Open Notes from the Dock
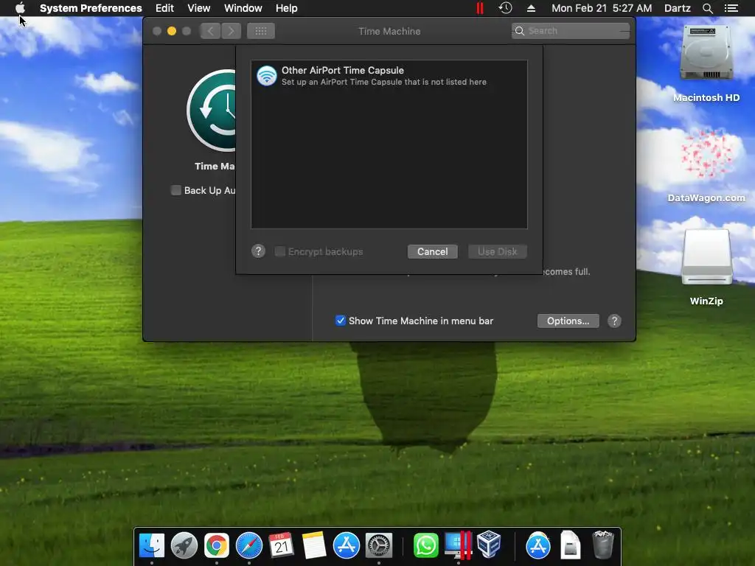The width and height of the screenshot is (755, 566). pyautogui.click(x=314, y=546)
